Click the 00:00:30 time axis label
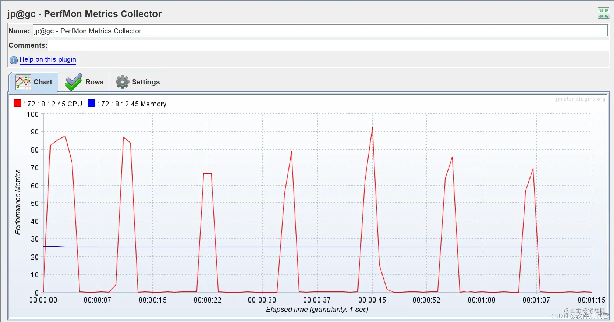The image size is (614, 322). point(262,300)
